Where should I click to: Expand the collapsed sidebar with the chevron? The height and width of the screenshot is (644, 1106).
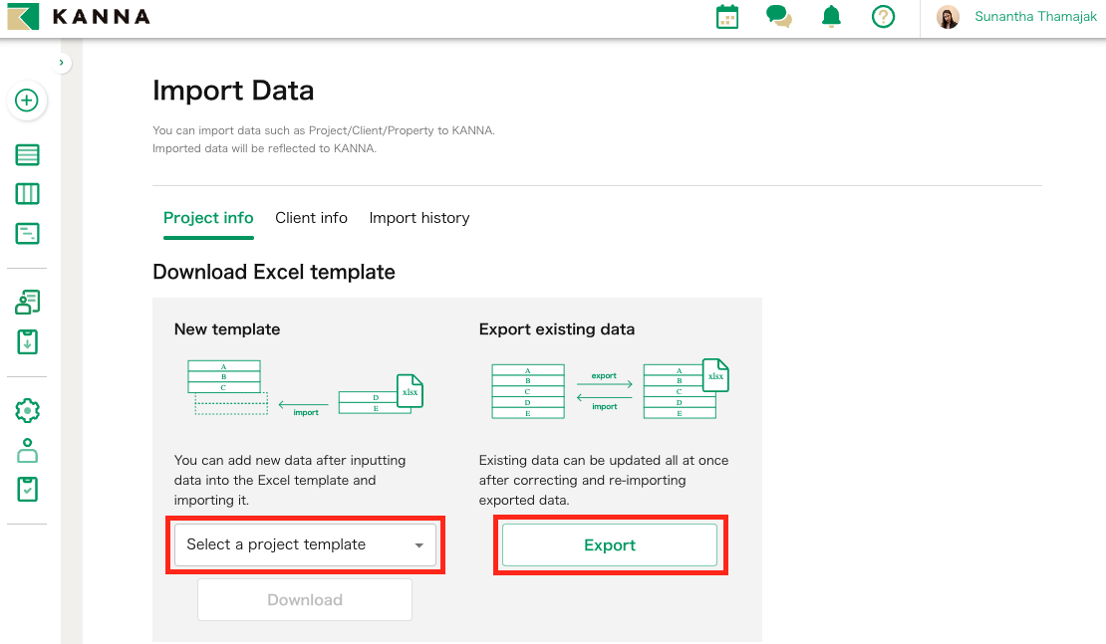click(62, 62)
